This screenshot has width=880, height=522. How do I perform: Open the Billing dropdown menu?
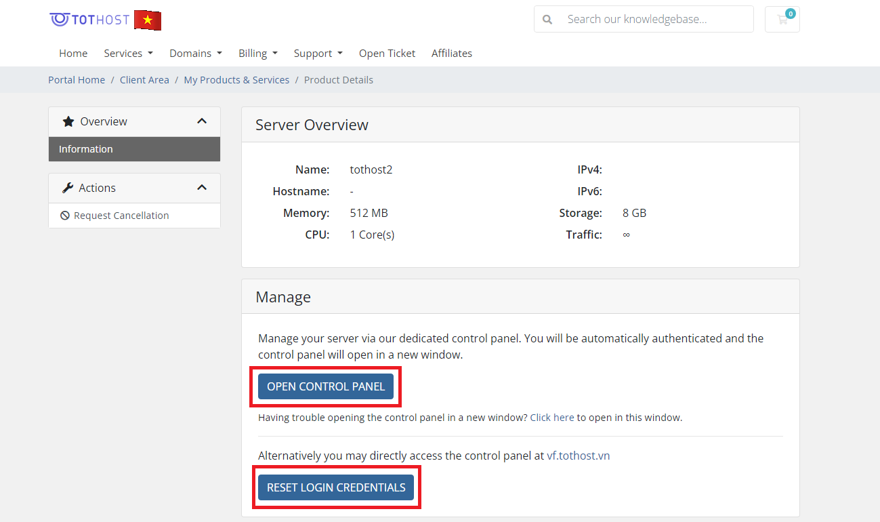coord(257,54)
